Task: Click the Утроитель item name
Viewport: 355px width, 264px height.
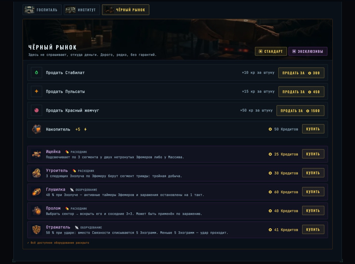Action: coord(57,171)
